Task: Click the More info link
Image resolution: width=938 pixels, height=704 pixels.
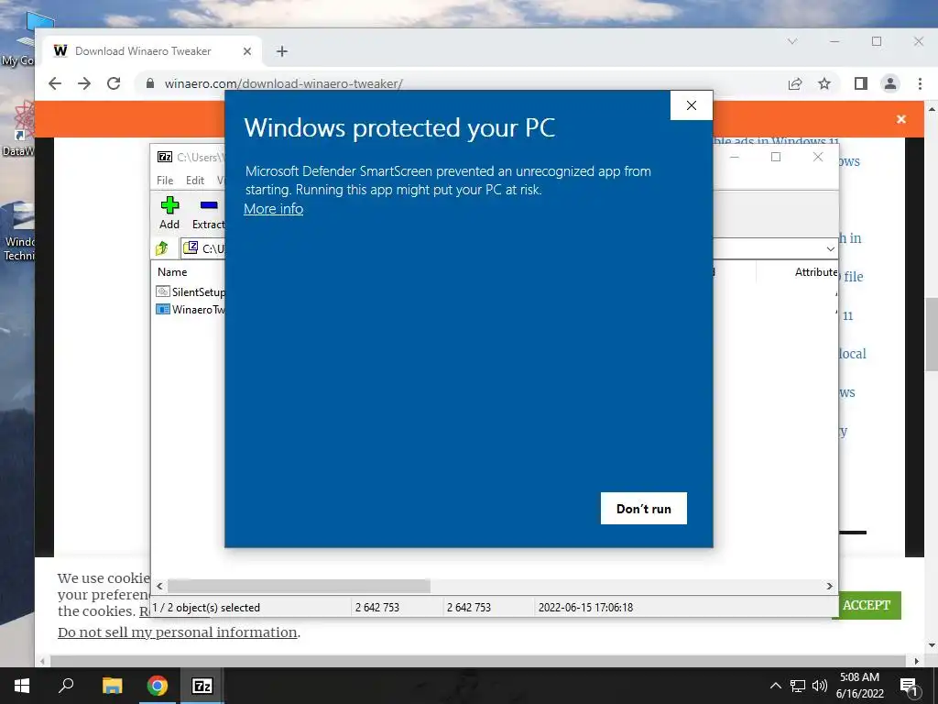Action: pyautogui.click(x=273, y=209)
